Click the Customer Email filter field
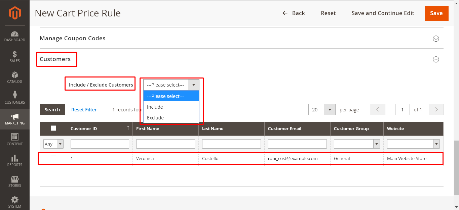This screenshot has width=459, height=210. (x=297, y=144)
